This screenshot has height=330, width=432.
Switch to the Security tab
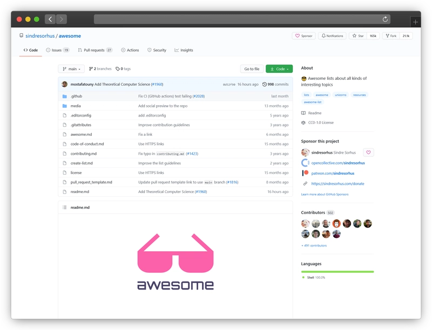pyautogui.click(x=157, y=50)
